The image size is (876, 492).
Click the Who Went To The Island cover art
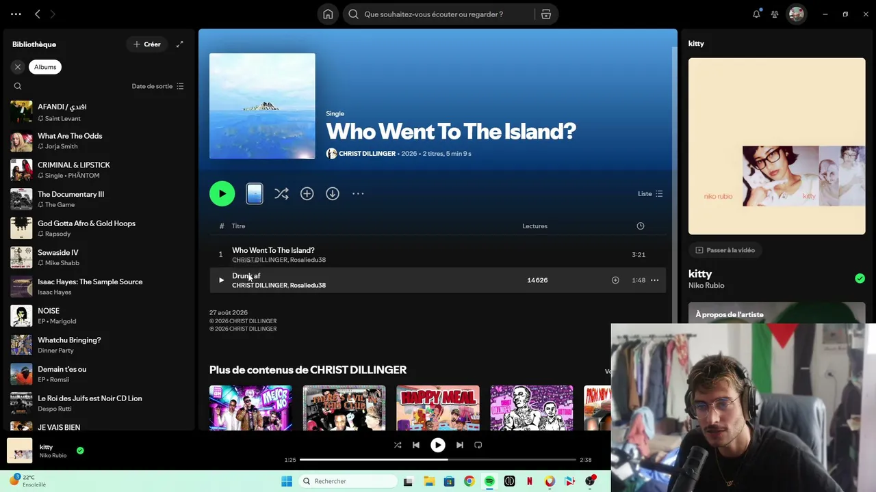tap(262, 106)
